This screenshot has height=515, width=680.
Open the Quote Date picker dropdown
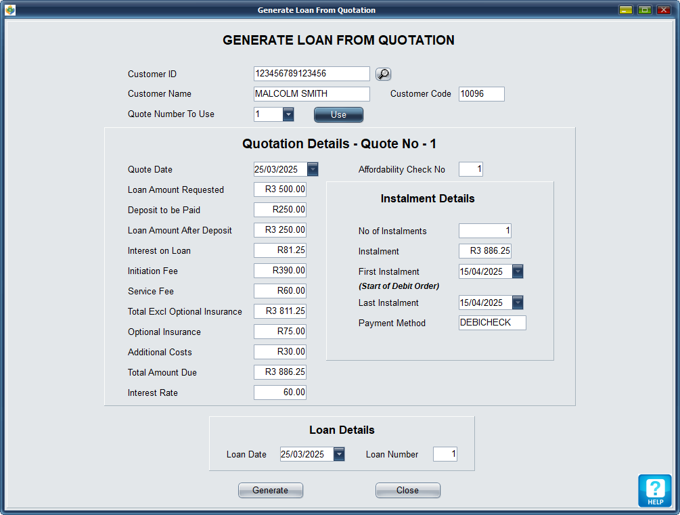313,169
